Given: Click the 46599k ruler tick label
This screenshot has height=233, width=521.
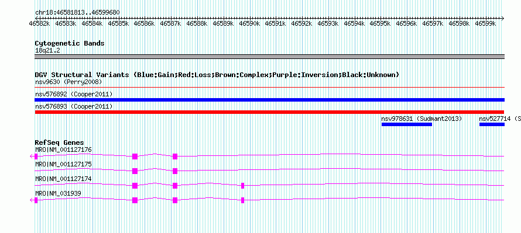Looking at the screenshot, I should point(485,24).
